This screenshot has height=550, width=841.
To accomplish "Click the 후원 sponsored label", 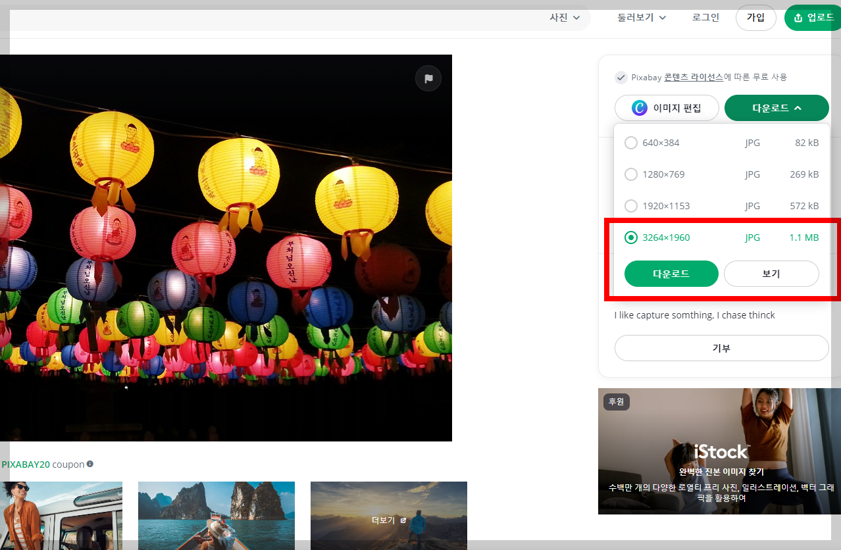I will click(617, 401).
